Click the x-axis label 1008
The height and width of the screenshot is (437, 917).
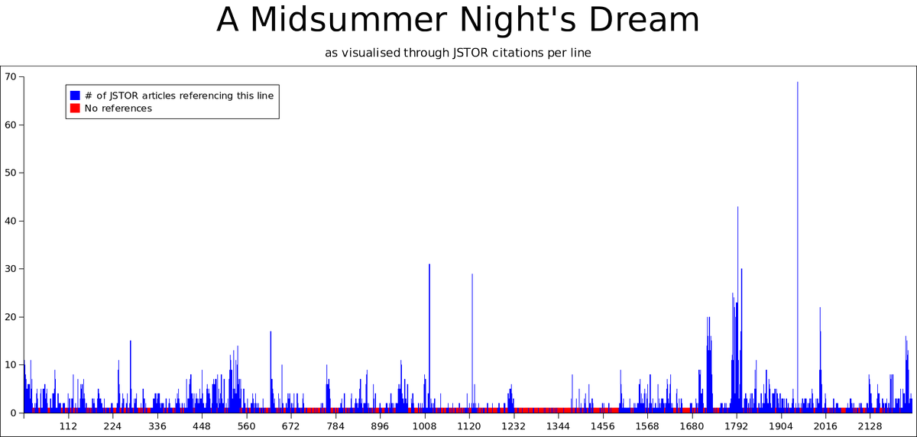424,426
